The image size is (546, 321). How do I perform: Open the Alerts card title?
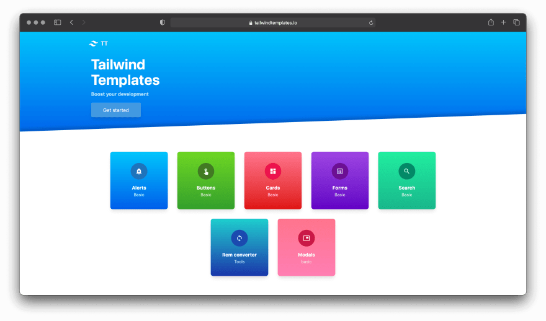[x=139, y=188]
